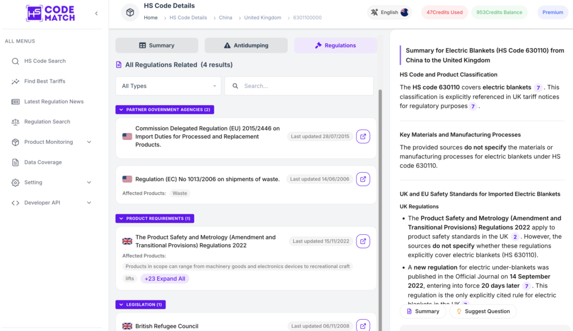Click the table icon on the Summary tab

coord(143,45)
